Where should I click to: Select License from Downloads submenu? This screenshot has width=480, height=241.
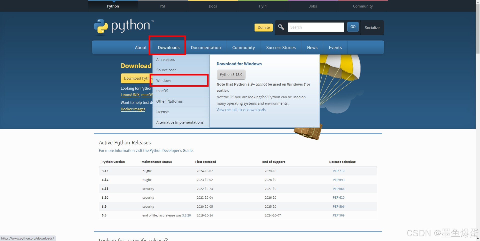tap(181, 112)
